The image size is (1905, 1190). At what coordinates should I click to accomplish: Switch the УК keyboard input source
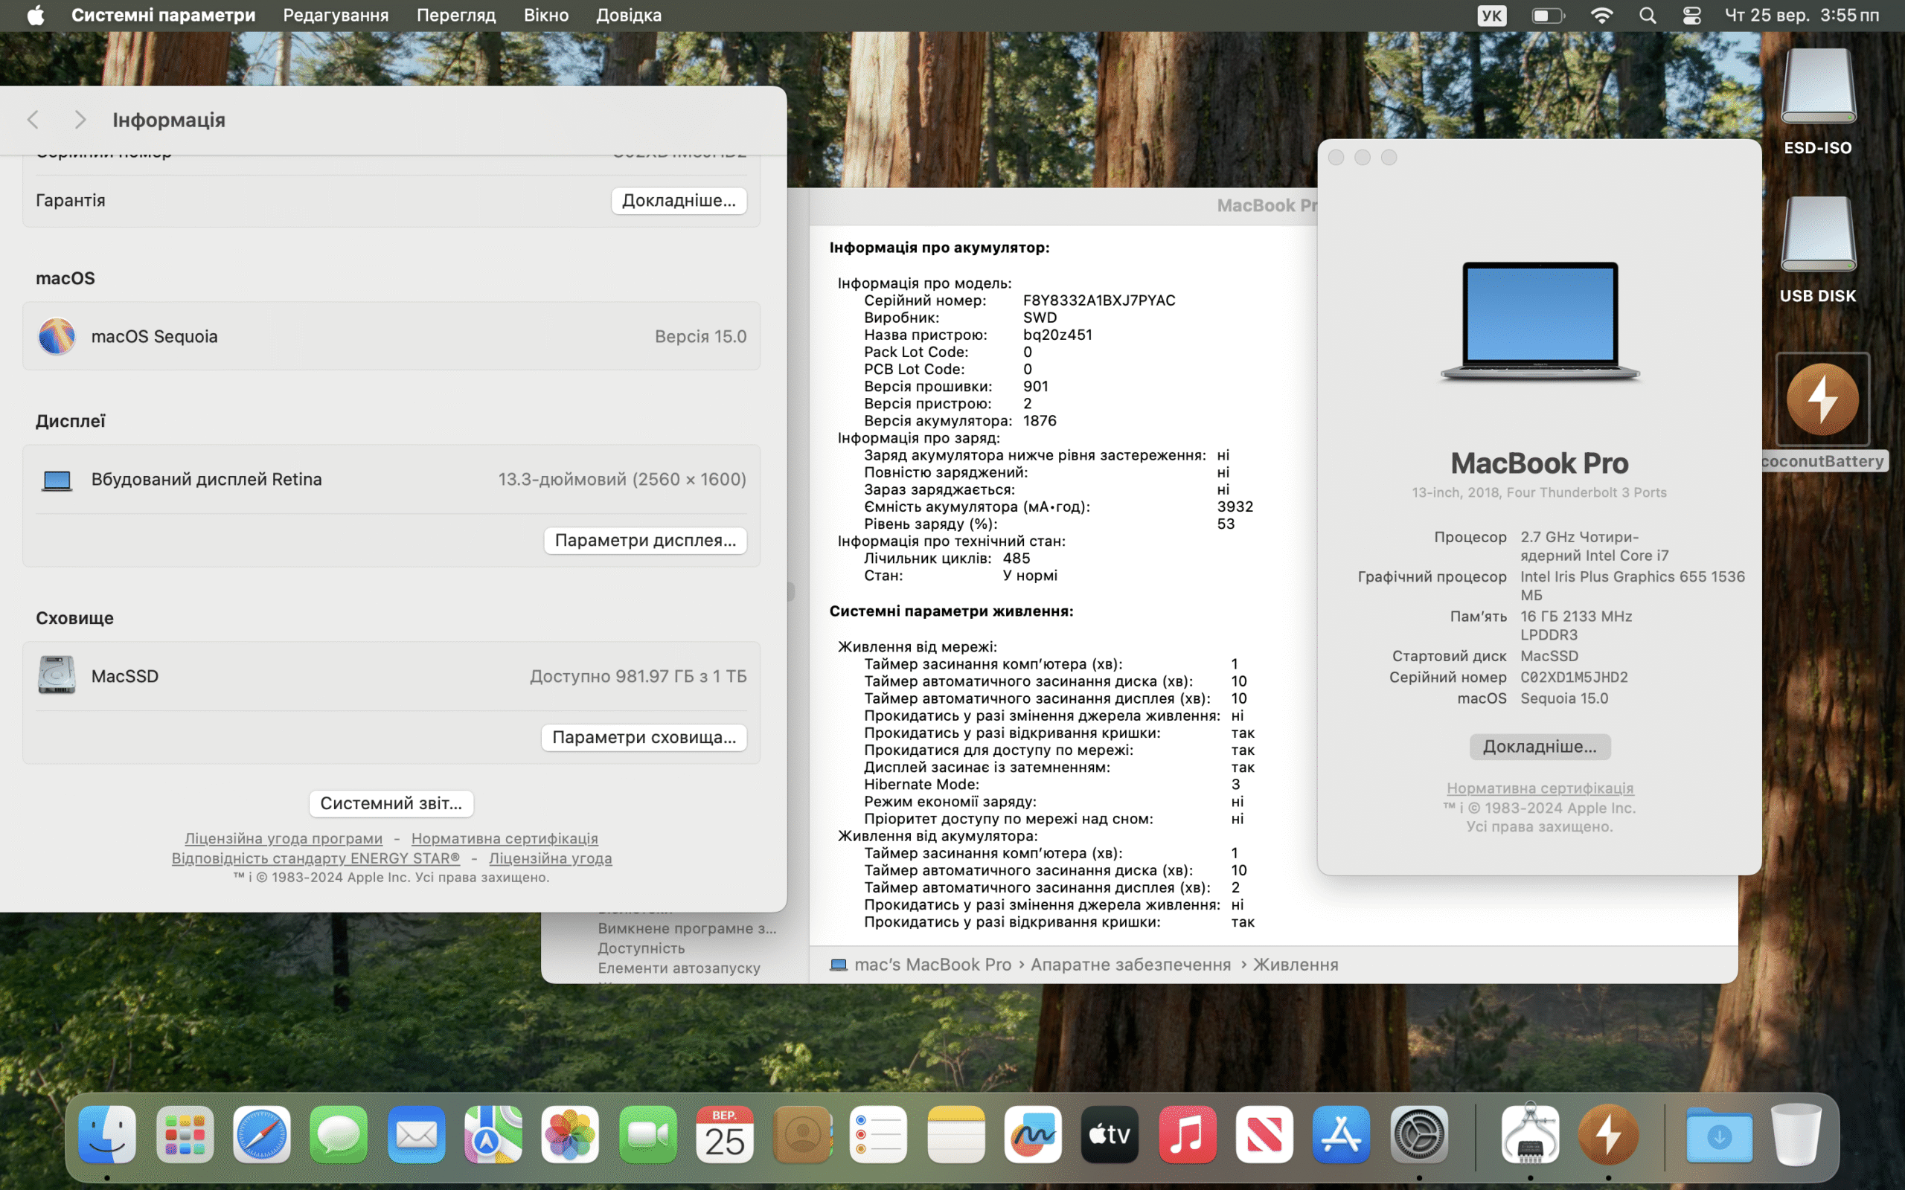[1491, 16]
